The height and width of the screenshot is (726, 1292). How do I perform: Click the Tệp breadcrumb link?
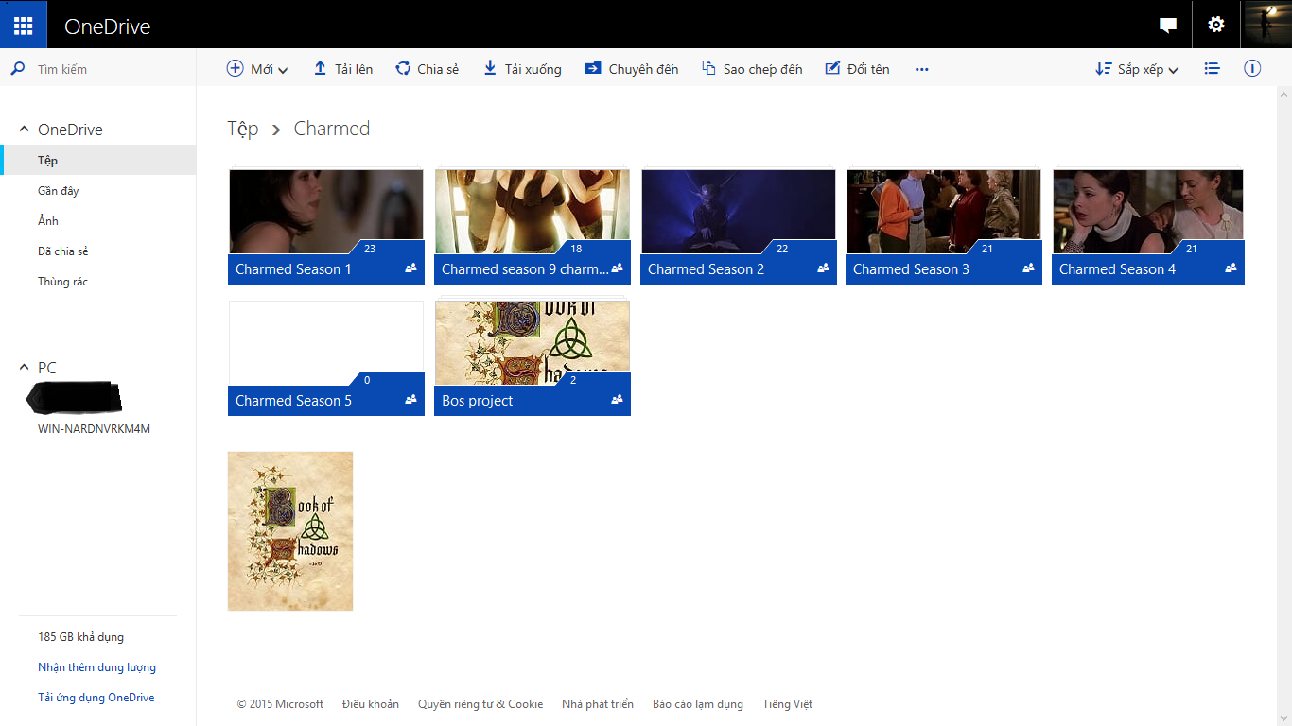click(x=243, y=130)
